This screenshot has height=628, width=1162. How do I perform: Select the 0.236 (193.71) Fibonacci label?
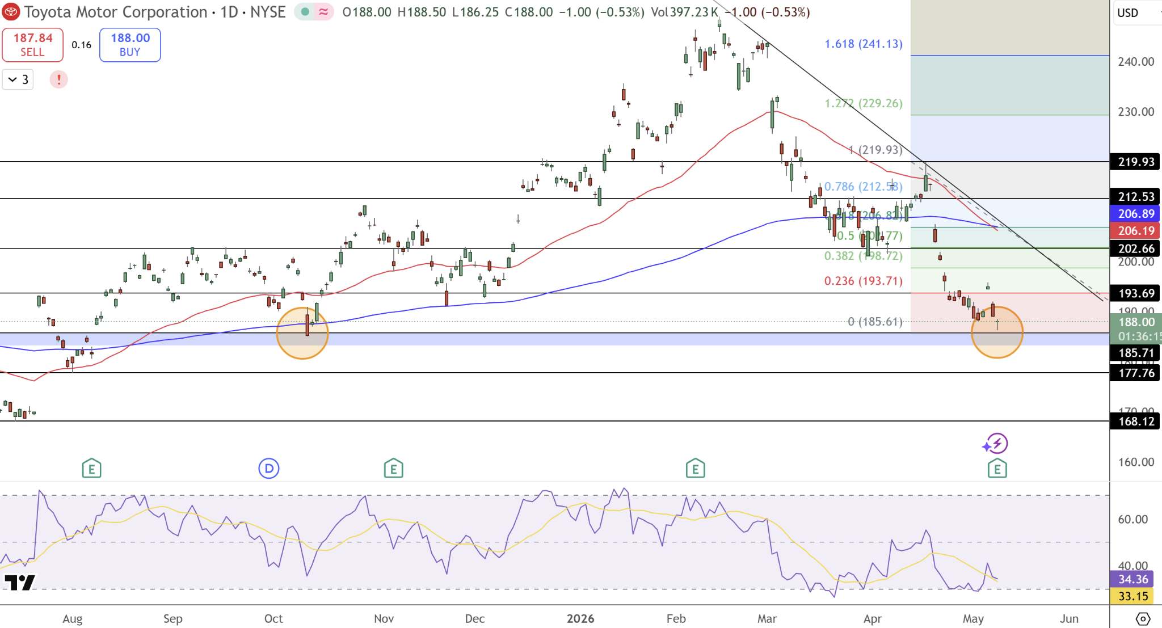point(863,281)
